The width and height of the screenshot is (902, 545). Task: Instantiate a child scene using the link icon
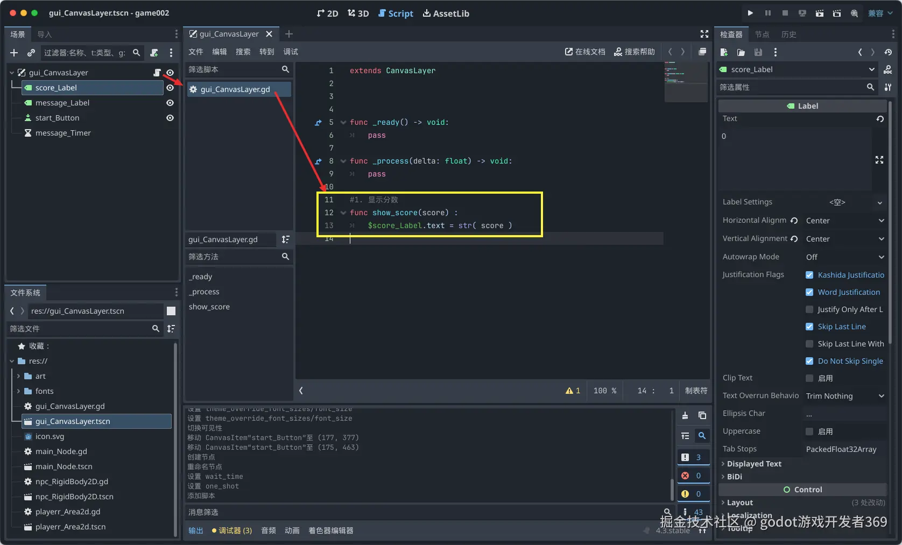[31, 53]
